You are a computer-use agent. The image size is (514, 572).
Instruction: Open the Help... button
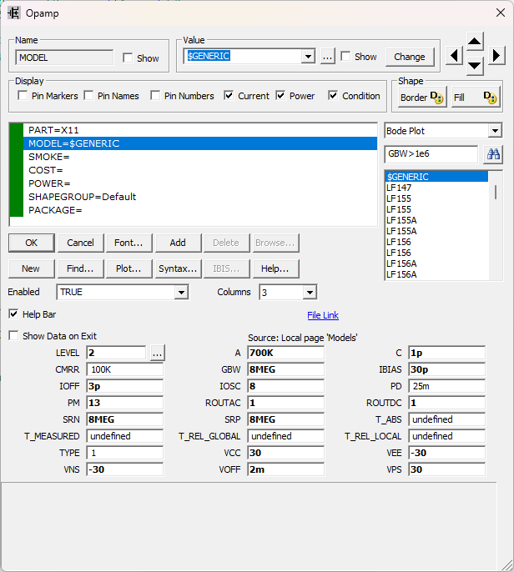(x=275, y=268)
